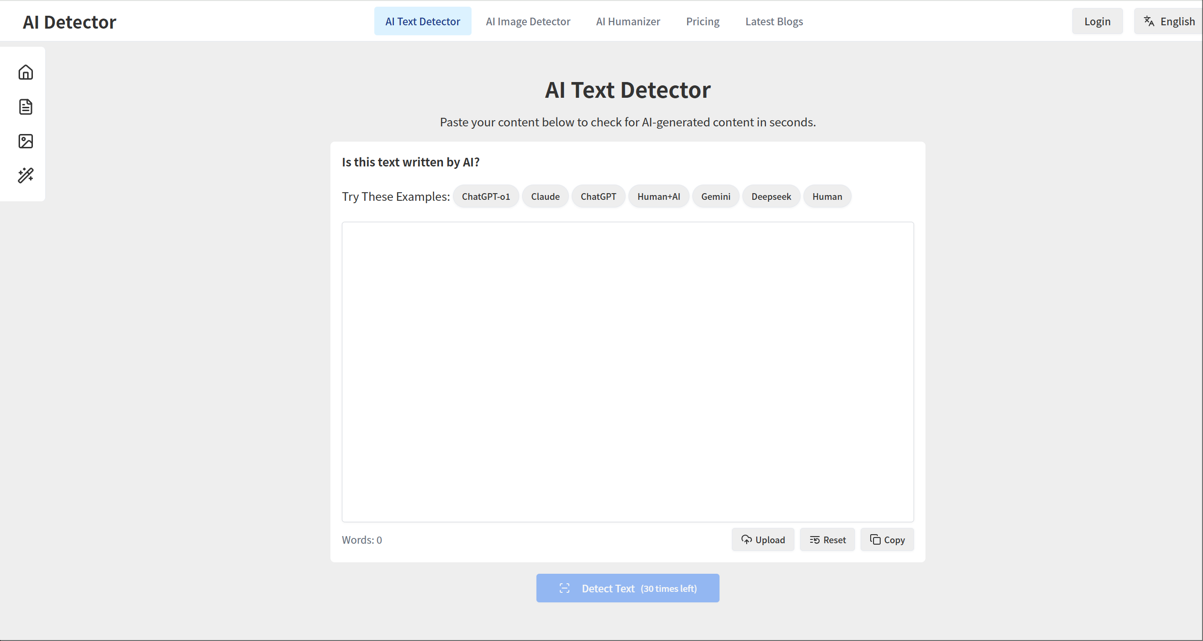Try the Deepseek example
Viewport: 1203px width, 641px height.
click(771, 196)
